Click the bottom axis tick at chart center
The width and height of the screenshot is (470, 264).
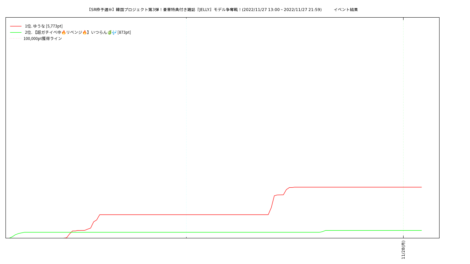[186, 238]
